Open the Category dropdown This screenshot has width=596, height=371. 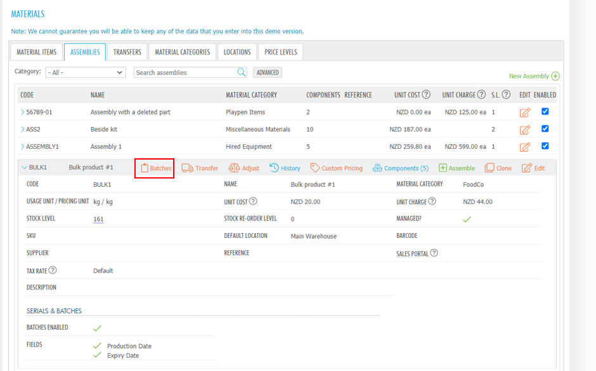pyautogui.click(x=86, y=73)
